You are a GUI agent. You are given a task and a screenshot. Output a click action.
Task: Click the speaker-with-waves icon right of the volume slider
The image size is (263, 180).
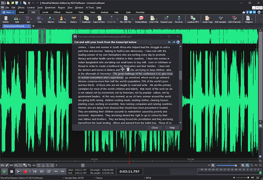pos(252,177)
